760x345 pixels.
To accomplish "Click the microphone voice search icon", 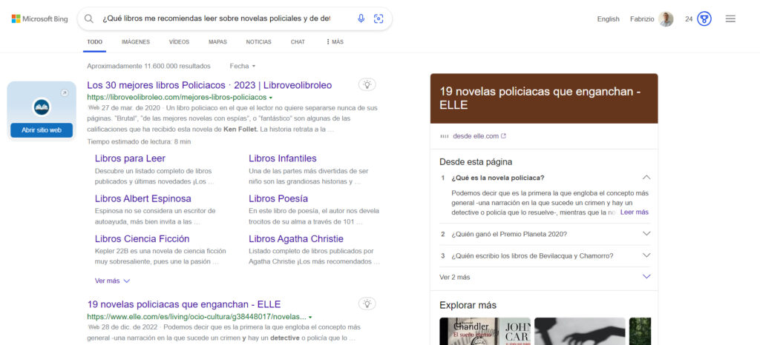I will [x=361, y=19].
